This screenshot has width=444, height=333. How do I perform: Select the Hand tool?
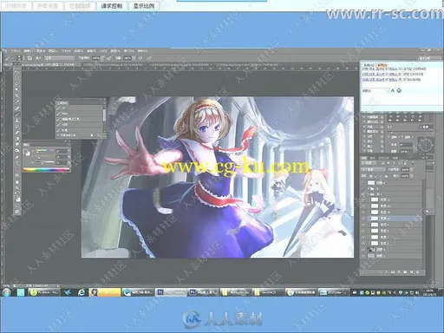pyautogui.click(x=17, y=182)
